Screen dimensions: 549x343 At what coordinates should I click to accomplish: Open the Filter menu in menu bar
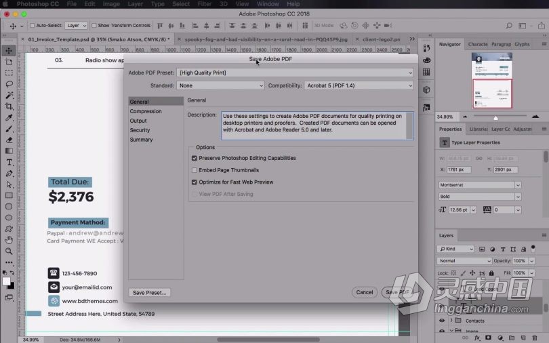[x=204, y=4]
